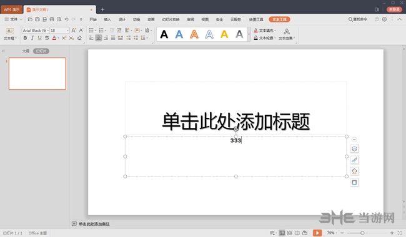The width and height of the screenshot is (406, 237).
Task: Open the font size dropdown
Action: click(67, 31)
